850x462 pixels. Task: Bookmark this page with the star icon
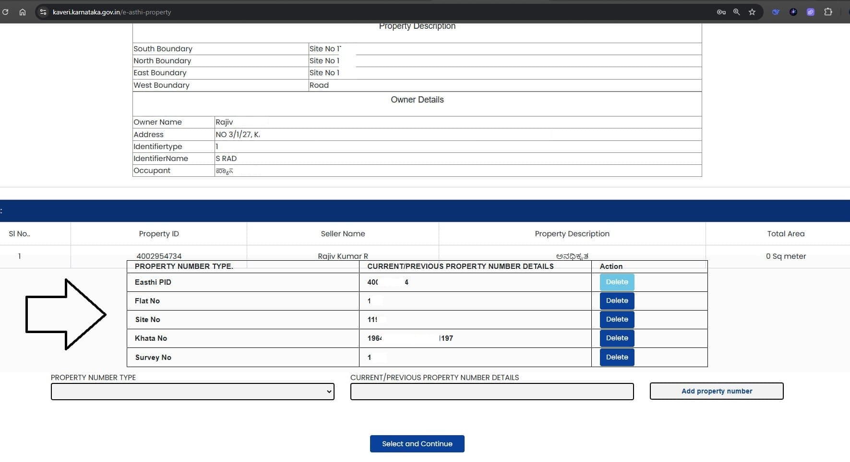pos(752,12)
